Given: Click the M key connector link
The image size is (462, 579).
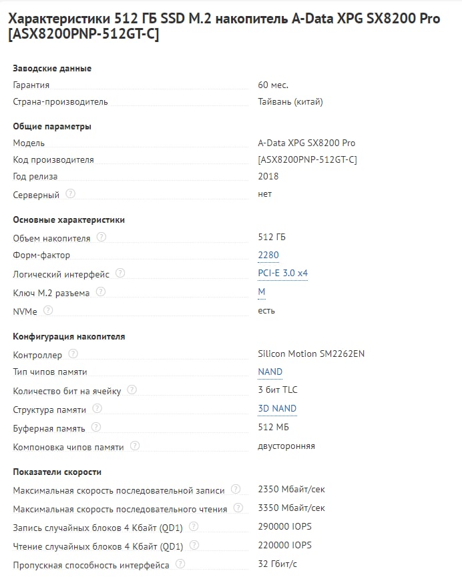Looking at the screenshot, I should click(x=262, y=292).
